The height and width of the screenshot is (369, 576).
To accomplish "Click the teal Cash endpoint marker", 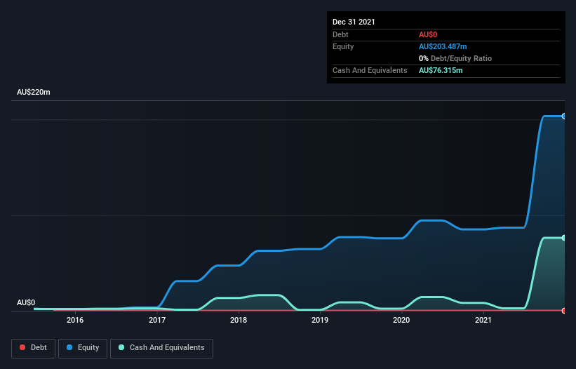I will [x=564, y=238].
